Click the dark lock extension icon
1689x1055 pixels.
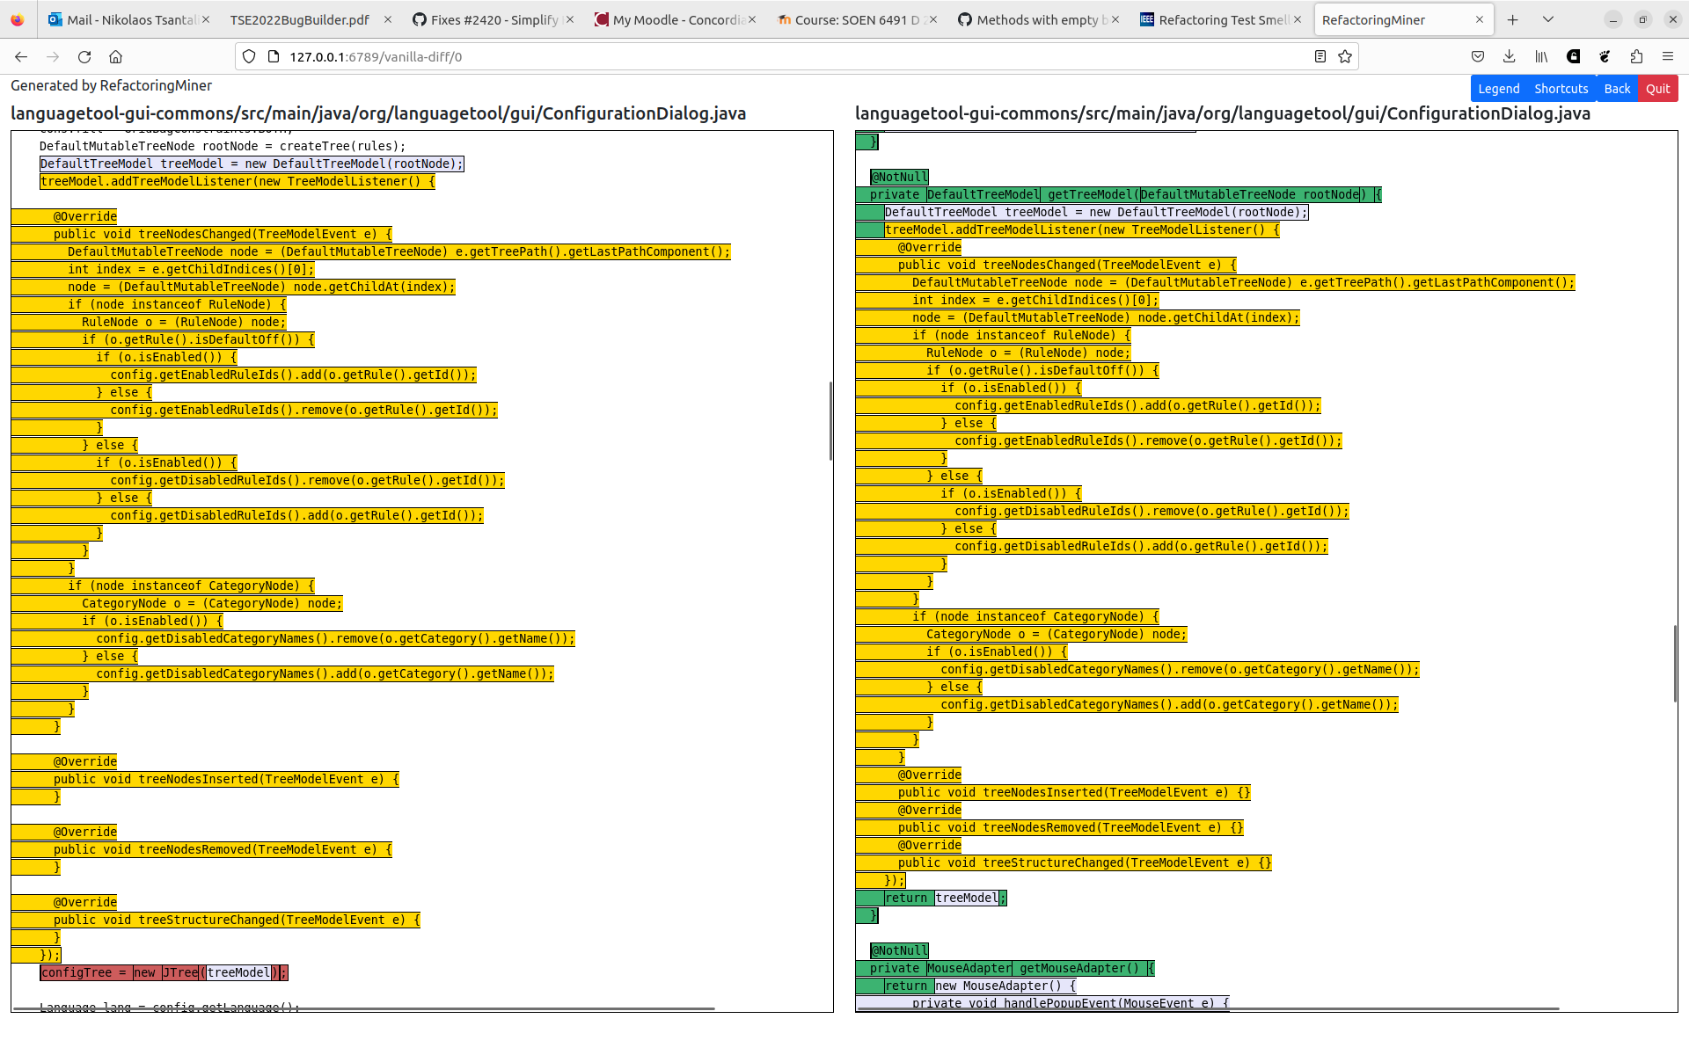click(x=1605, y=56)
